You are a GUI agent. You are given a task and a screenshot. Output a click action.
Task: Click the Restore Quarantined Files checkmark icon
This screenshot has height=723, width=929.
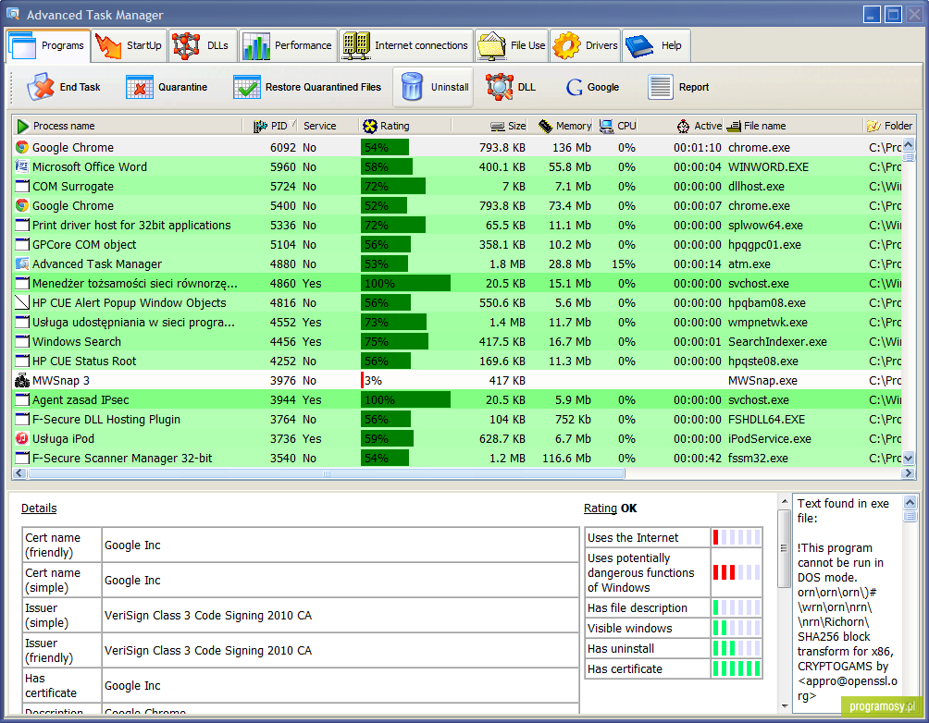246,87
